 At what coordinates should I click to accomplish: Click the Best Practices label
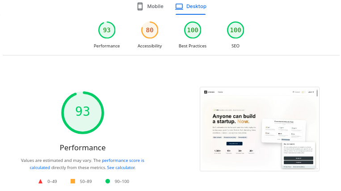click(x=193, y=46)
